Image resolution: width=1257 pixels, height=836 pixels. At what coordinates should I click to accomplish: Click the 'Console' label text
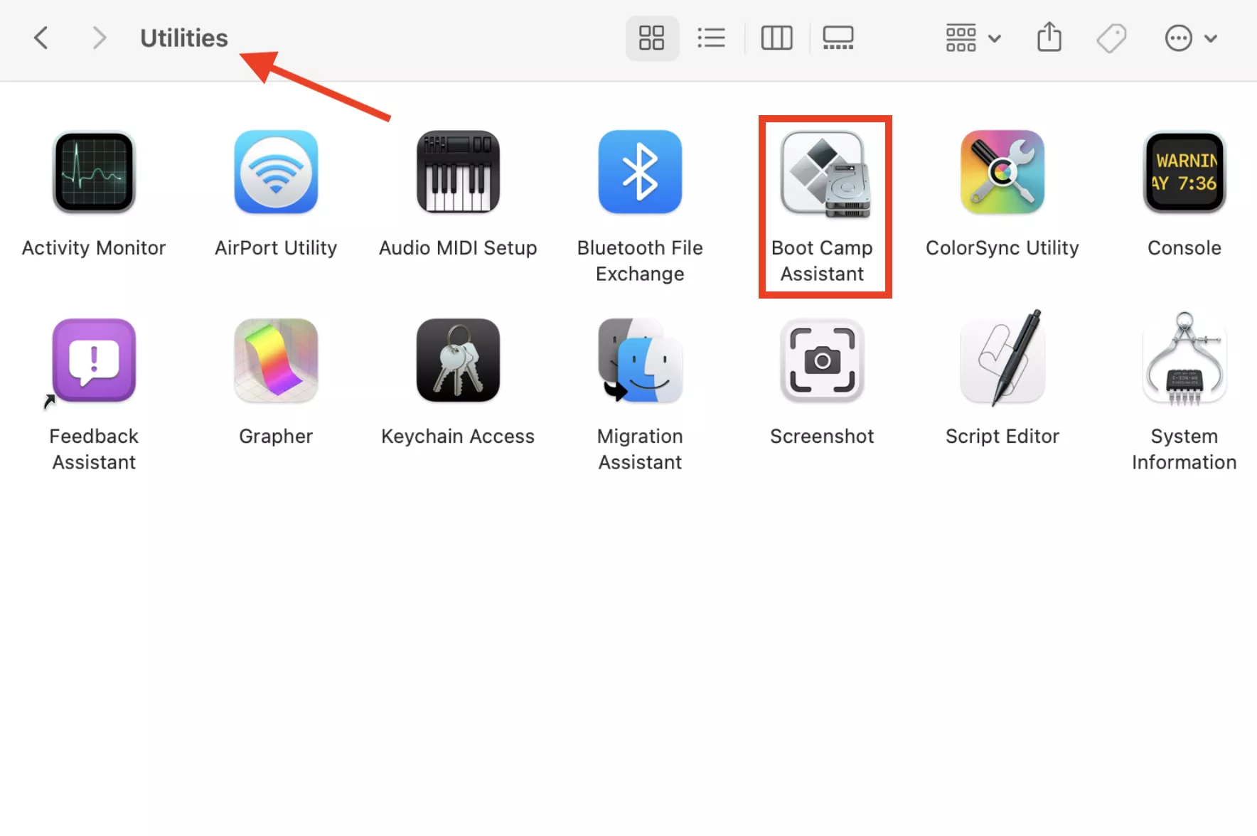coord(1184,247)
